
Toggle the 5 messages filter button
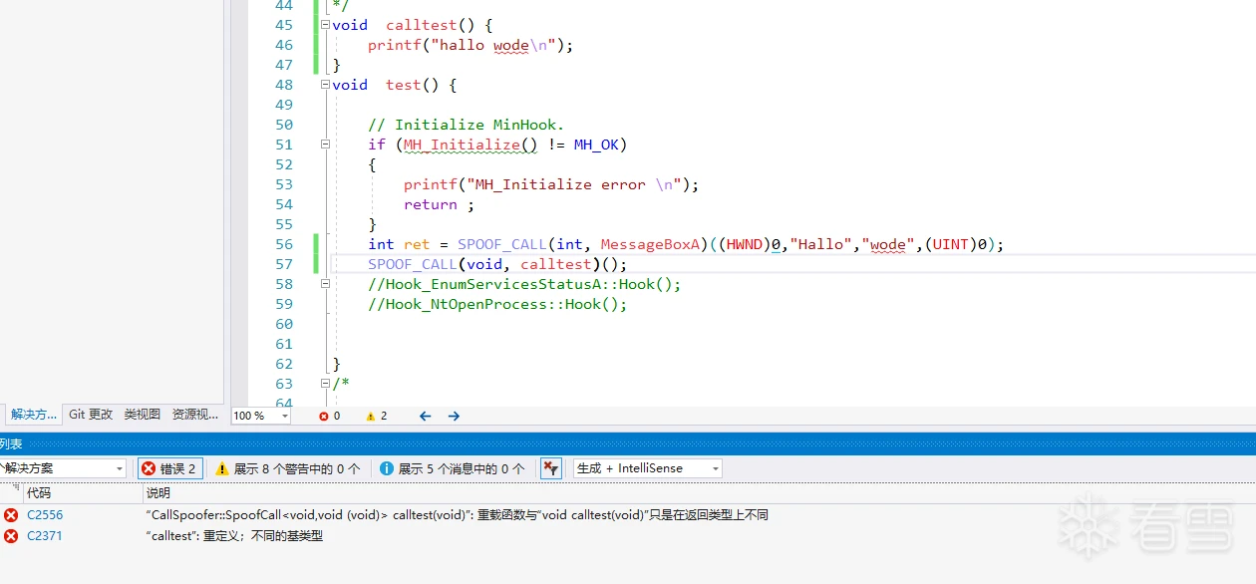(x=453, y=468)
